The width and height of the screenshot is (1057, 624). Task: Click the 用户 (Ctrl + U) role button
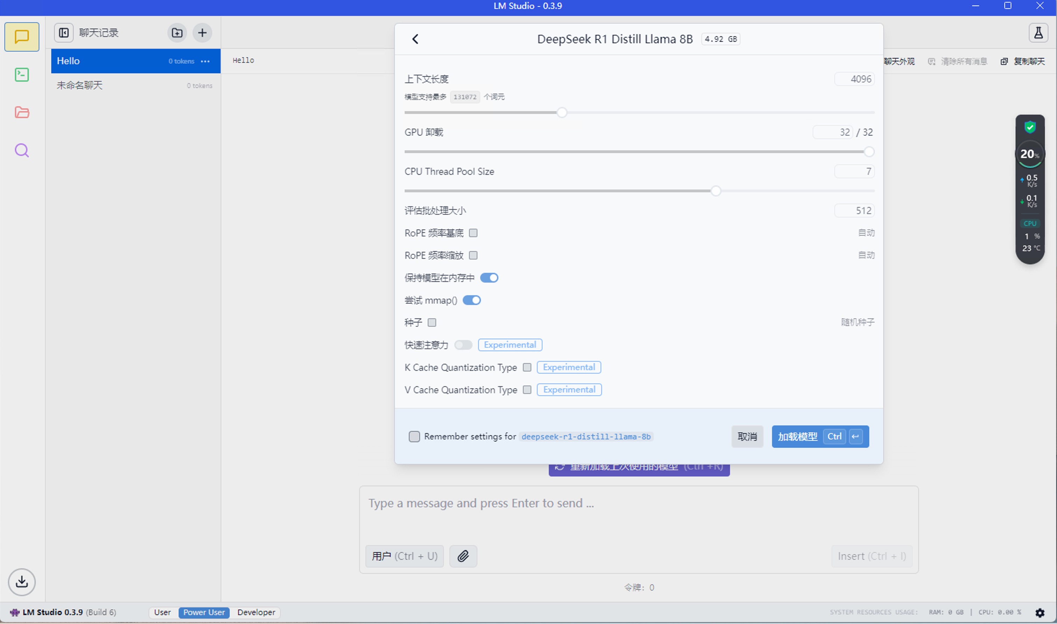pyautogui.click(x=404, y=556)
